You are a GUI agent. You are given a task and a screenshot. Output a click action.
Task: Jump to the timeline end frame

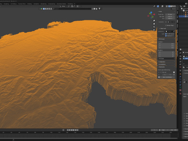[x=78, y=130]
